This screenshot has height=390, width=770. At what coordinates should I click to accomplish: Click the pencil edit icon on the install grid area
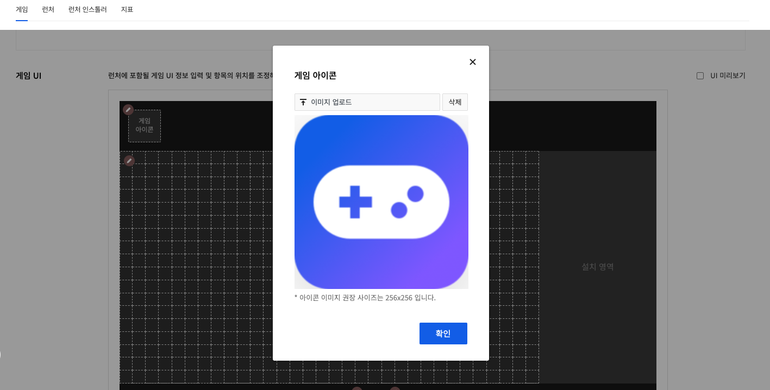[x=129, y=161]
